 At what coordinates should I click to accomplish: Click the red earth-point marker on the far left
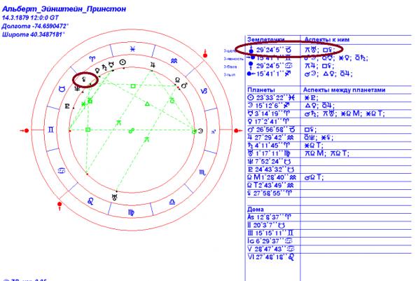coord(25,130)
